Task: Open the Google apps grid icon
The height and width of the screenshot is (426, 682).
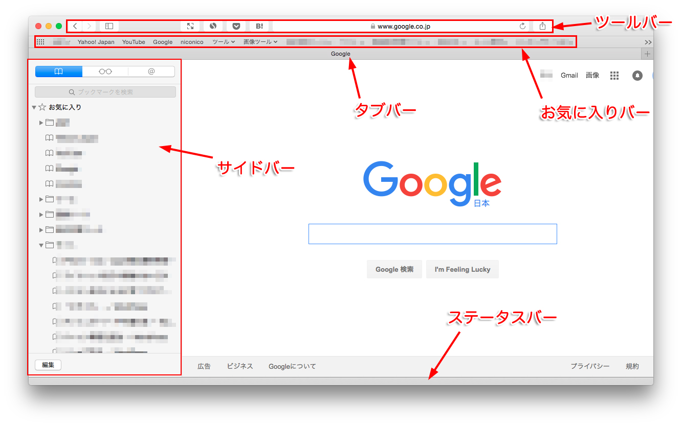Action: (x=614, y=76)
